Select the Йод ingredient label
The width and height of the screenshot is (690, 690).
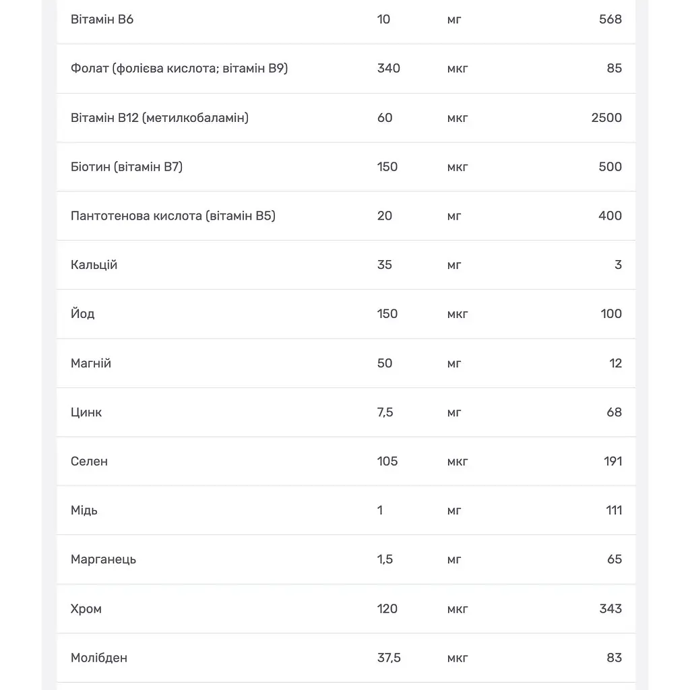(x=82, y=313)
